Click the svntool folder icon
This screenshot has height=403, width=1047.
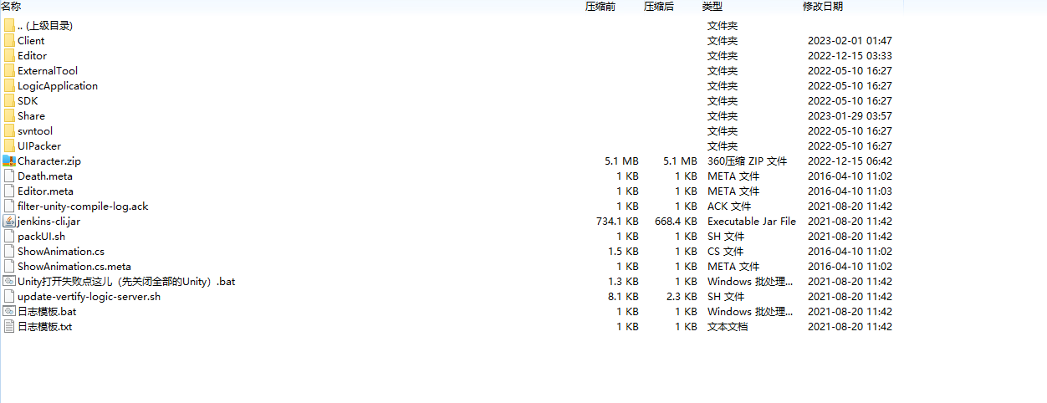point(9,131)
